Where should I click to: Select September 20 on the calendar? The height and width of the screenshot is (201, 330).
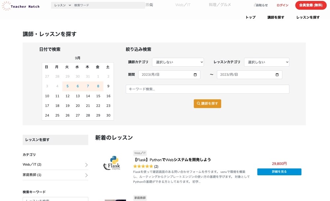point(78,106)
